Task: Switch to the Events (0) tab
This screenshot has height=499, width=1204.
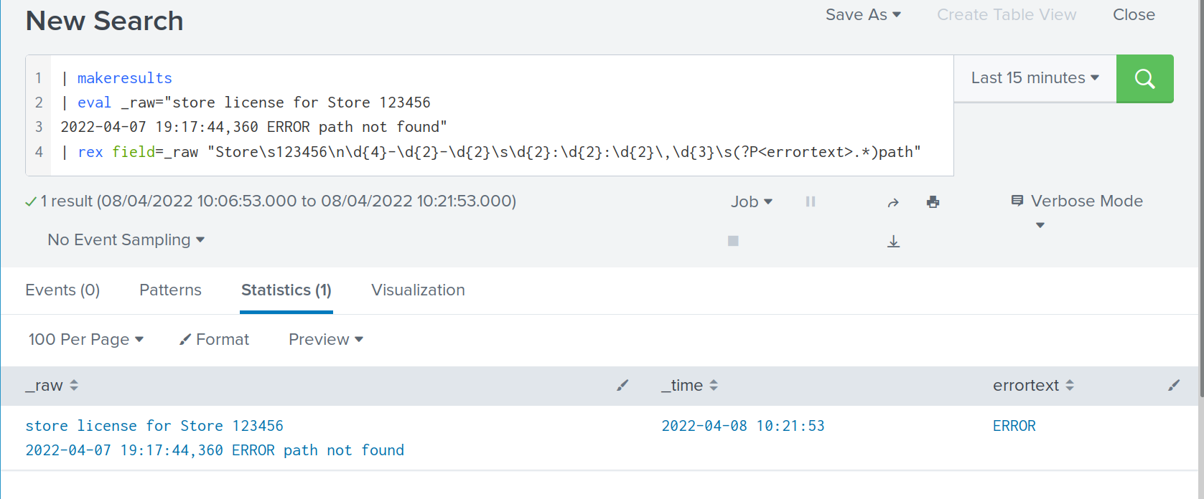Action: 62,290
